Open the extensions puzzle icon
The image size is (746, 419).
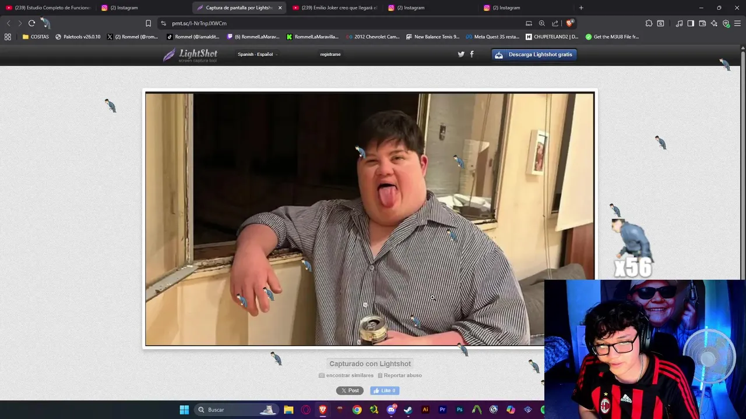click(x=649, y=23)
